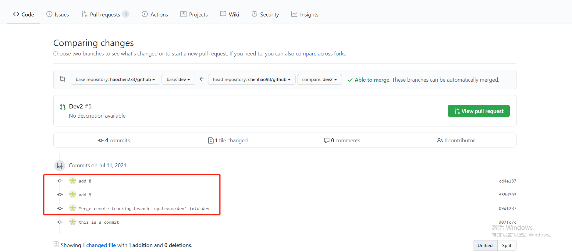Click the pull request icon beside Dev2

pyautogui.click(x=63, y=107)
